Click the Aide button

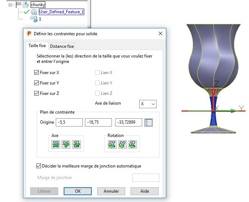point(145,191)
